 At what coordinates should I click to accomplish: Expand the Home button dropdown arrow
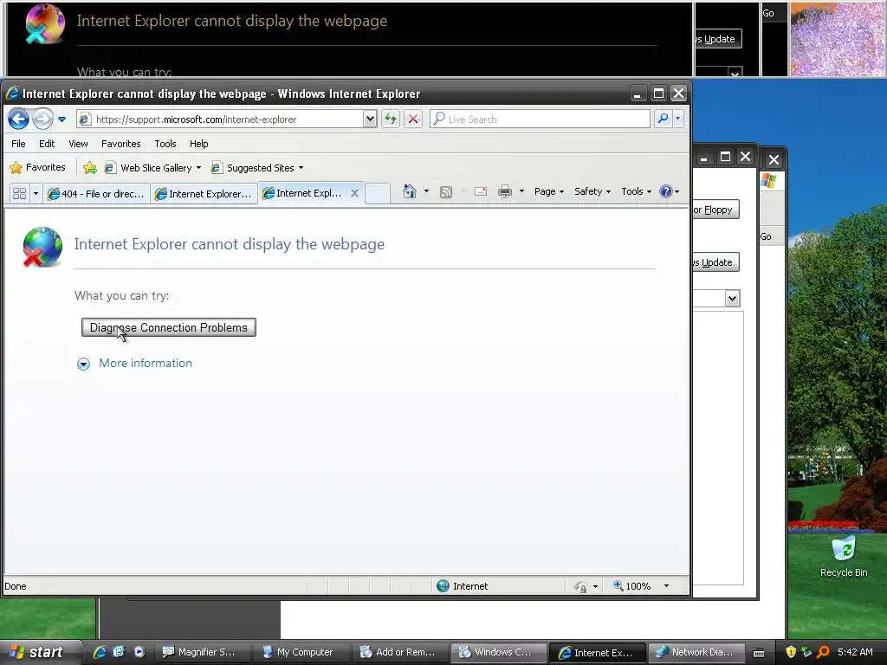click(426, 191)
